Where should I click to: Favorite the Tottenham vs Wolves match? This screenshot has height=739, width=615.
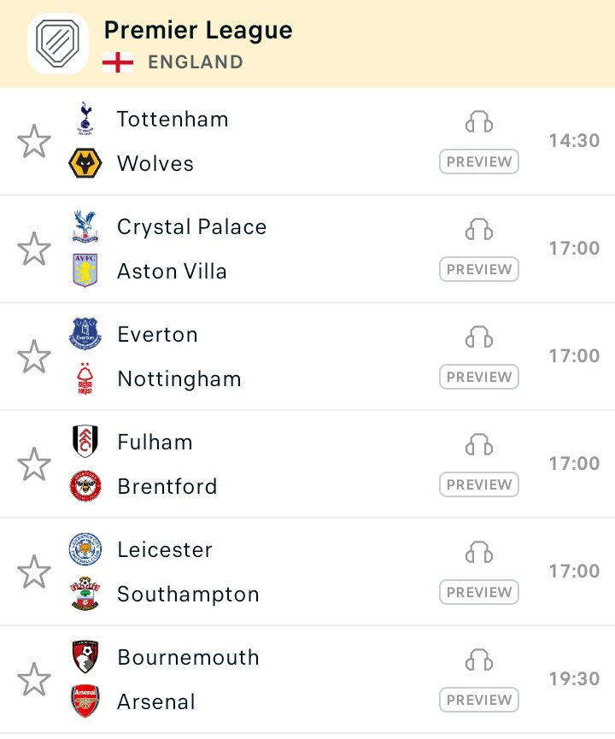pyautogui.click(x=34, y=141)
